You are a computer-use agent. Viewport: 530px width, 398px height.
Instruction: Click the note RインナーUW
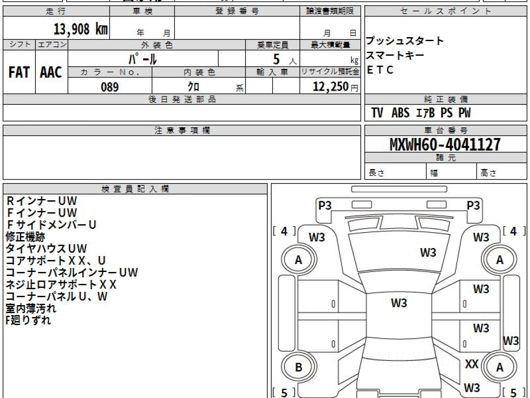tap(42, 201)
